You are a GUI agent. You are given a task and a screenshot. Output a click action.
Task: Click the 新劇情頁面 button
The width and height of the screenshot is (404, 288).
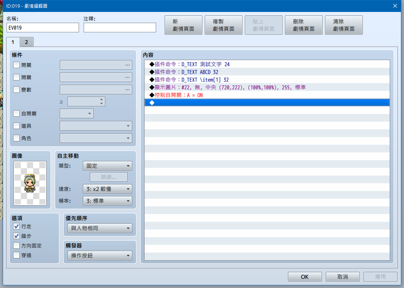(183, 25)
